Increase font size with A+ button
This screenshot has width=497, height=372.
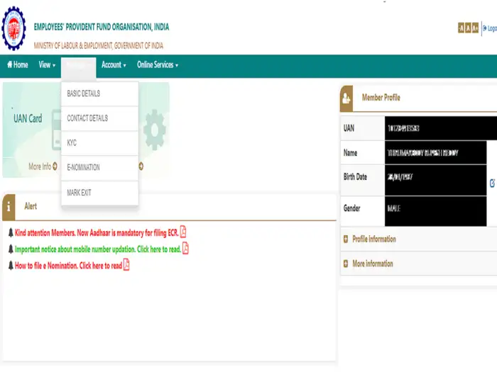[x=476, y=28]
